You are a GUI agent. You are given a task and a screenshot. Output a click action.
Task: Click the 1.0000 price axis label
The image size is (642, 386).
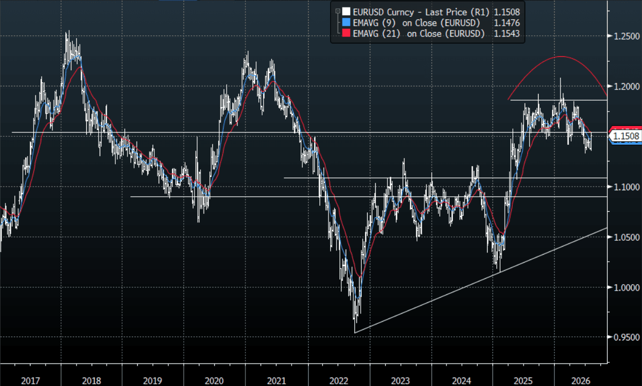(x=626, y=288)
